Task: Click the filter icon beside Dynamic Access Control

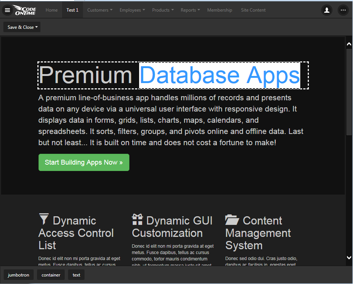Action: coord(44,219)
